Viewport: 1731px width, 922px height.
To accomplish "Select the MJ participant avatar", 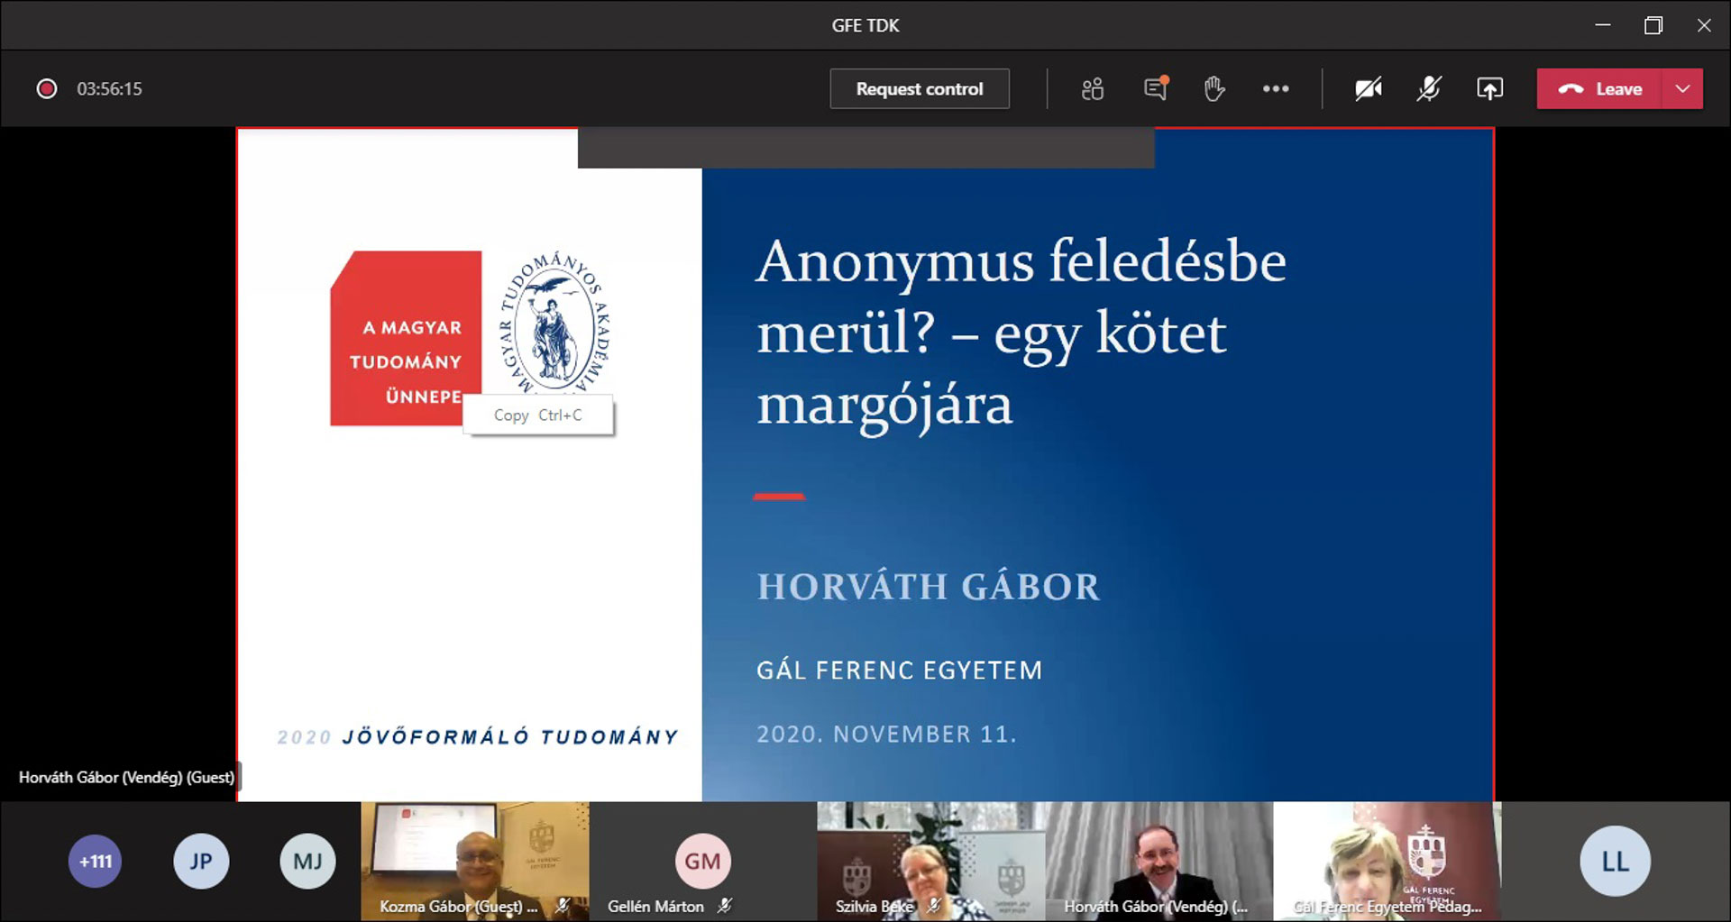I will click(x=307, y=861).
